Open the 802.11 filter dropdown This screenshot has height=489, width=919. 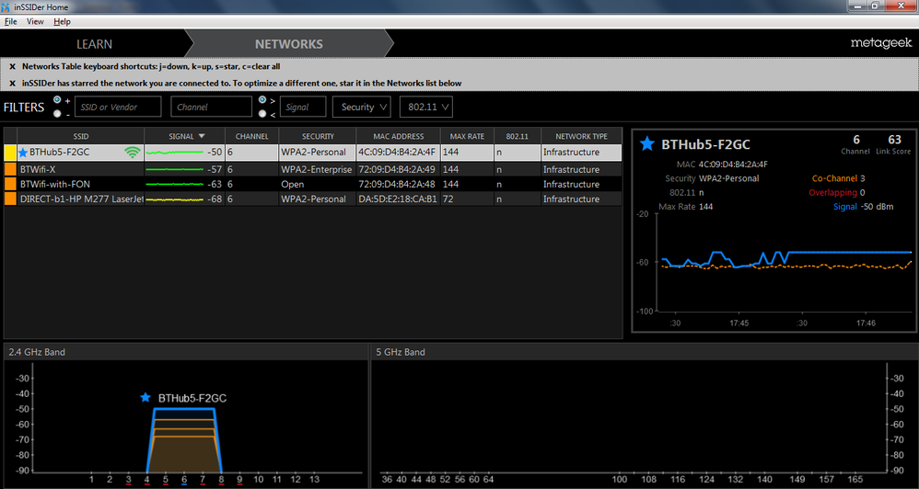426,107
